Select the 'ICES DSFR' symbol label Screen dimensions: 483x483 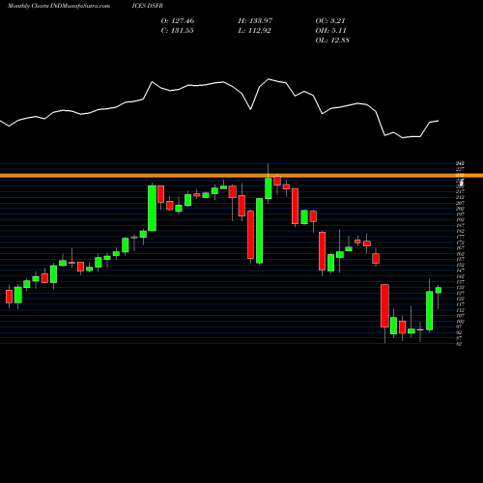point(148,6)
